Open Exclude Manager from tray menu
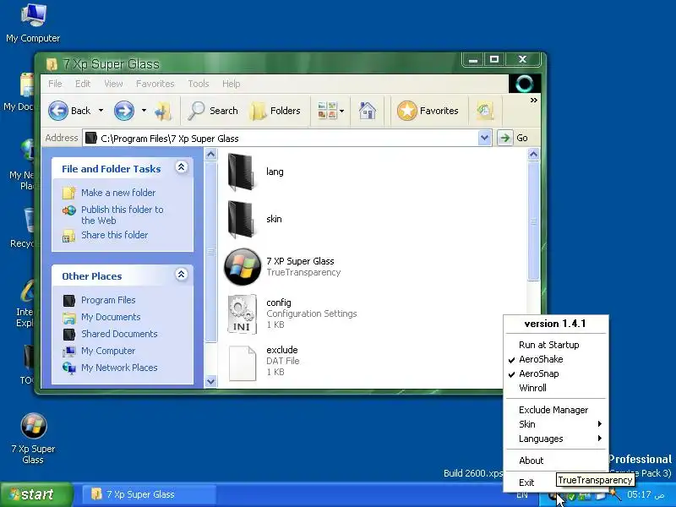The width and height of the screenshot is (676, 507). tap(556, 410)
